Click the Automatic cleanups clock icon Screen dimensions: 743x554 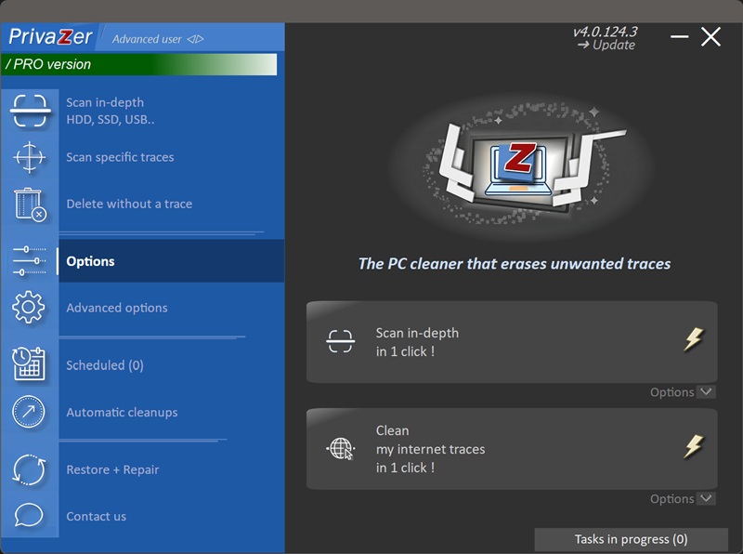coord(29,412)
